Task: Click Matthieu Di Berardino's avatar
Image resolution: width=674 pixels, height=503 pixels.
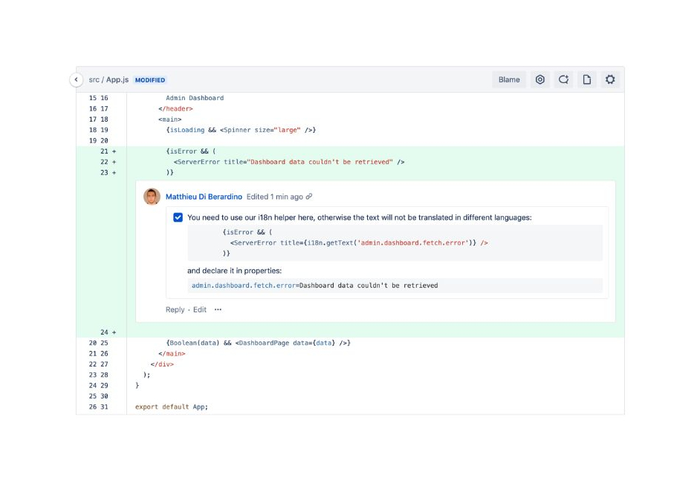Action: tap(152, 197)
